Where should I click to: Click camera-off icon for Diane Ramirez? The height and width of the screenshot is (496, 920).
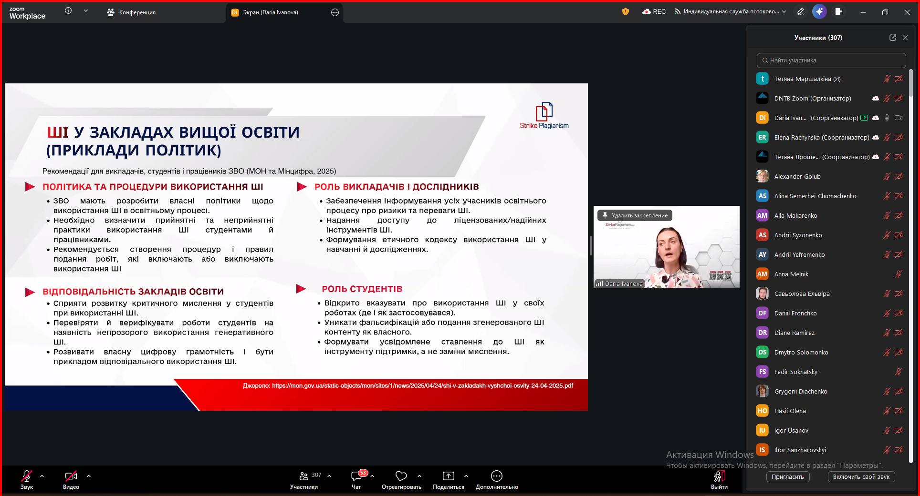pyautogui.click(x=899, y=333)
